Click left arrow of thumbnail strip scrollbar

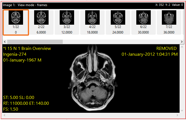(x=4, y=42)
